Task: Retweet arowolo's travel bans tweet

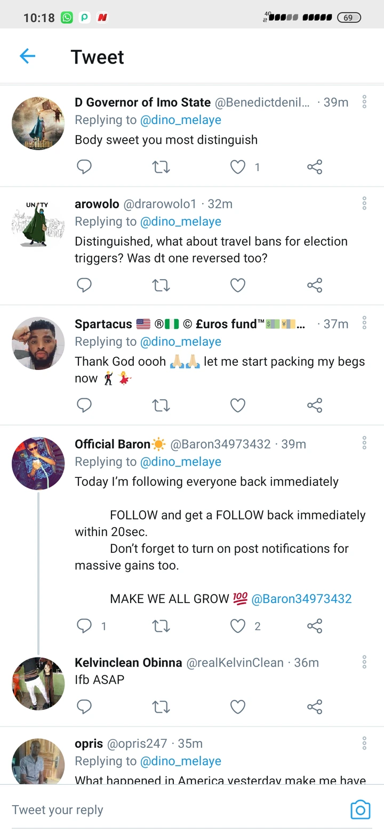Action: click(161, 286)
